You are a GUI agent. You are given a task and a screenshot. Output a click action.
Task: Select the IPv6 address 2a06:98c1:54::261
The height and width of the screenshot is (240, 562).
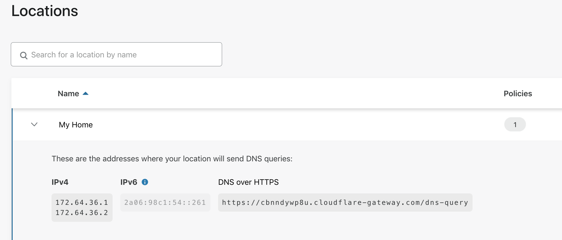point(165,202)
